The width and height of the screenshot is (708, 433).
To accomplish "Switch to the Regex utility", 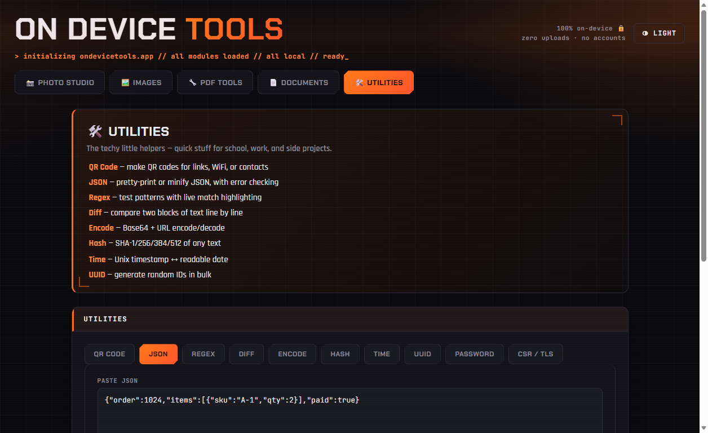I will pos(203,354).
